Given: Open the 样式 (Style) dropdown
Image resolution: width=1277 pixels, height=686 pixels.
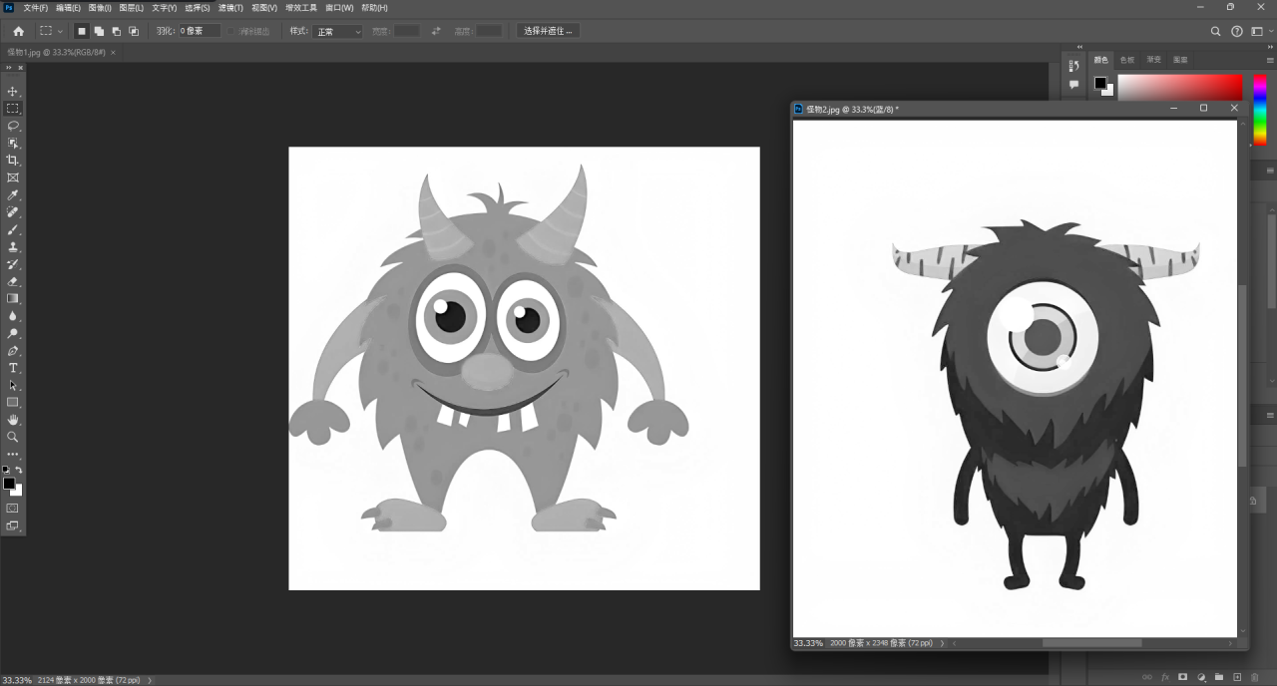Looking at the screenshot, I should (338, 32).
